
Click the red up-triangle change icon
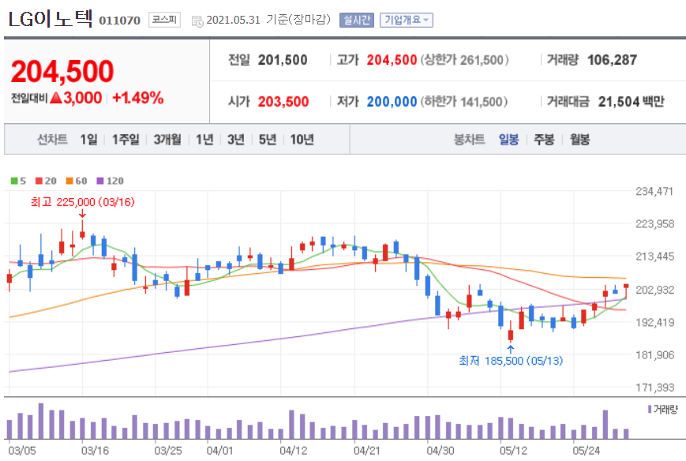click(56, 98)
